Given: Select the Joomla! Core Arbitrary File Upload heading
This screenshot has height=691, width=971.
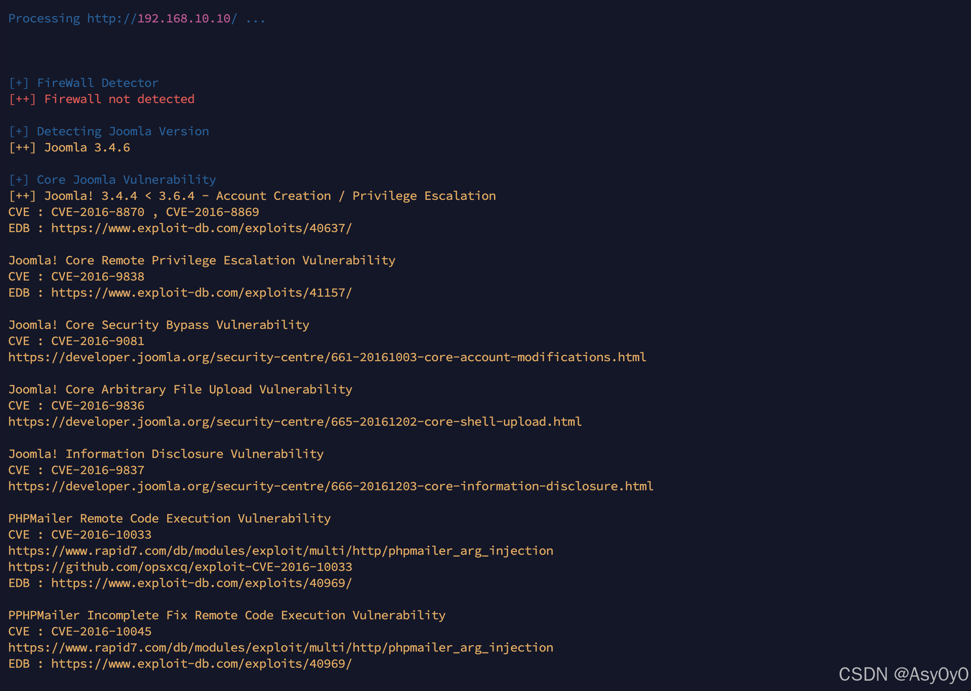Looking at the screenshot, I should [179, 389].
